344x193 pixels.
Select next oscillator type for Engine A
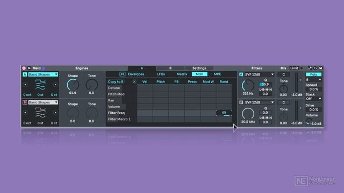tap(55, 85)
